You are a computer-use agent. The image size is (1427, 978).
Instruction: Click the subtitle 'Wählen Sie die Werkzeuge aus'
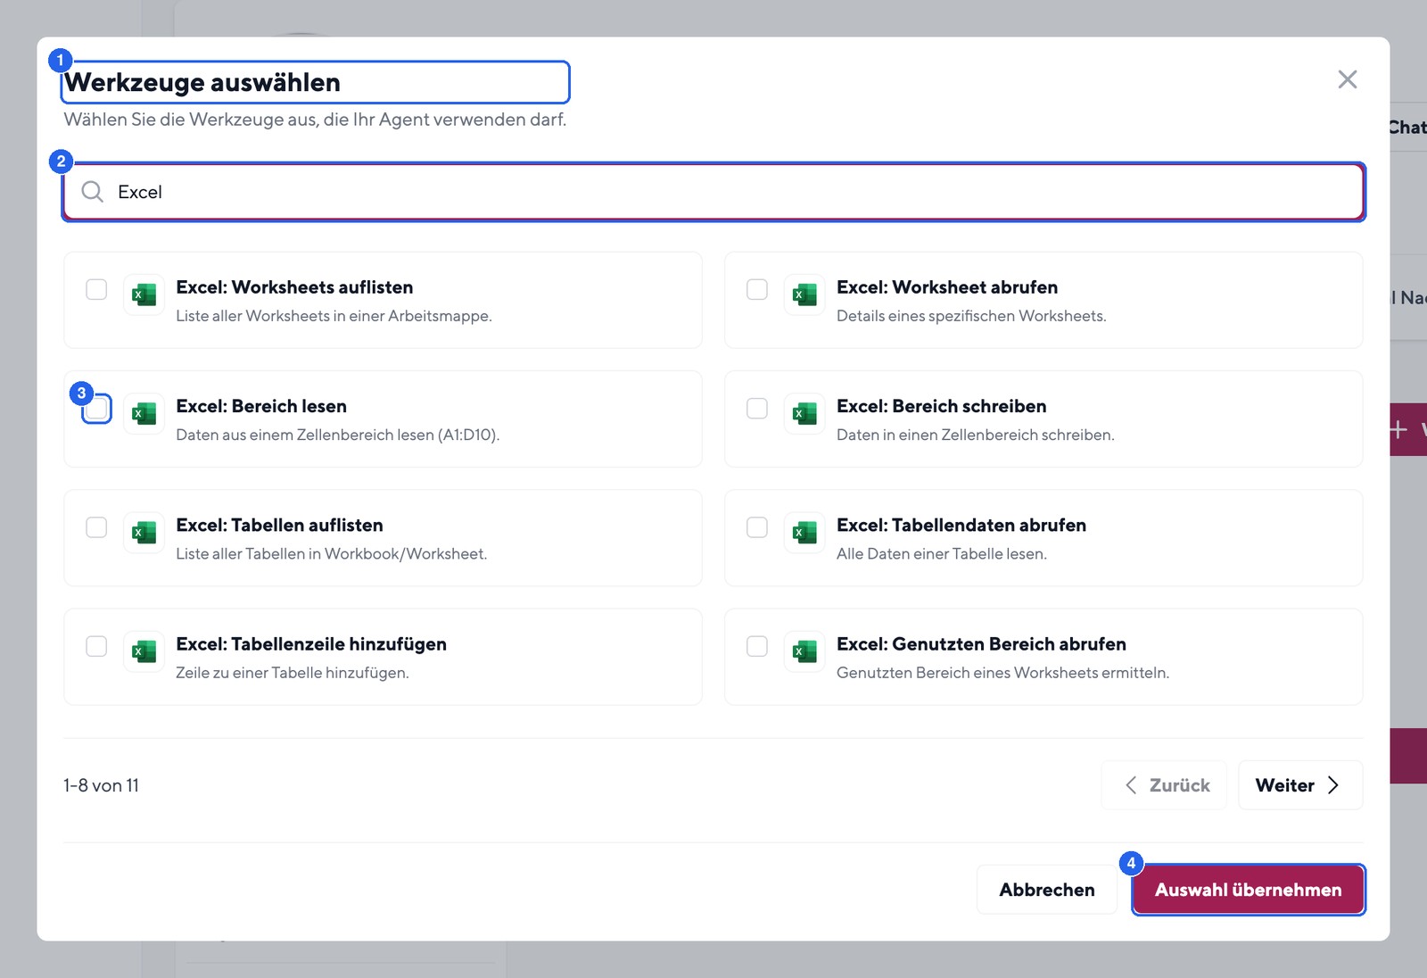315,120
